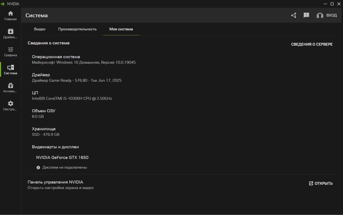This screenshot has height=215, width=343.
Task: Click NVIDIA GeForce GTX 1650 entry
Action: click(x=62, y=158)
